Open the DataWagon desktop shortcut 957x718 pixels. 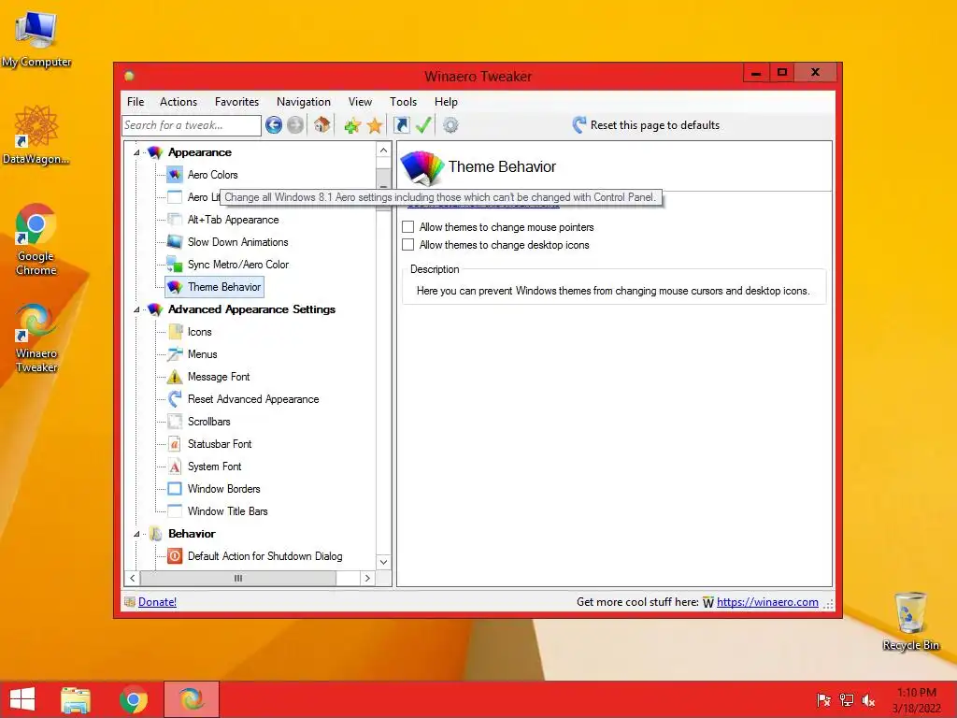tap(36, 135)
